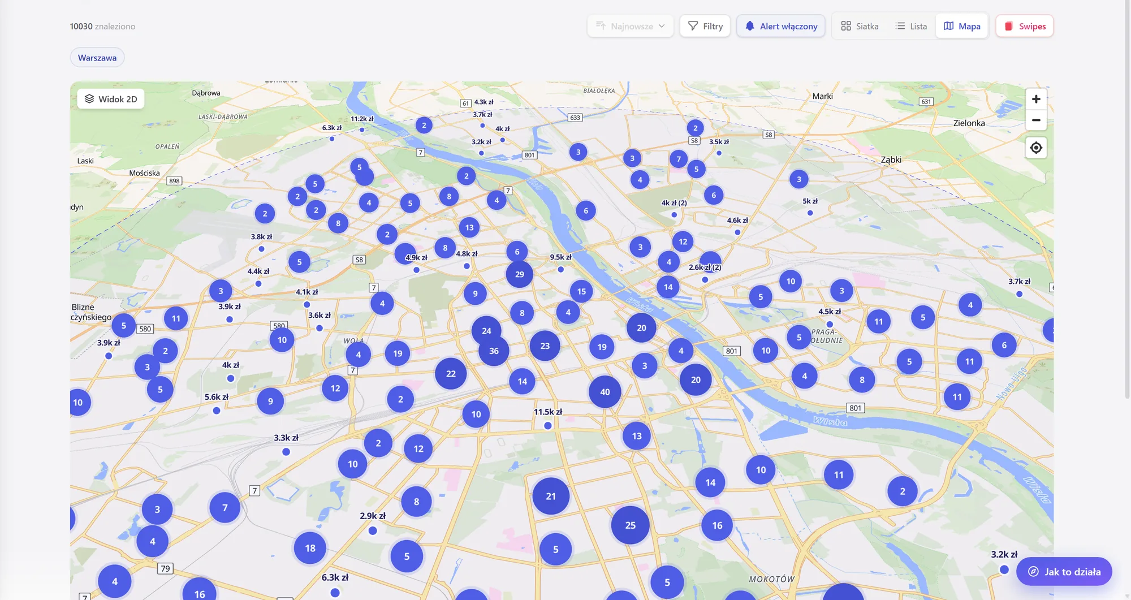The width and height of the screenshot is (1131, 600).
Task: Zoom in with the plus button
Action: coord(1036,99)
